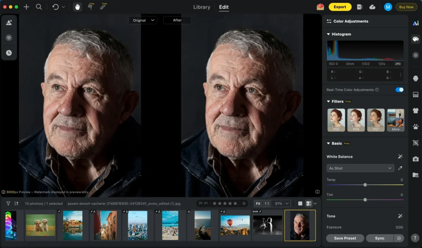This screenshot has height=248, width=422.
Task: Select the Hand pan tool
Action: point(77,7)
